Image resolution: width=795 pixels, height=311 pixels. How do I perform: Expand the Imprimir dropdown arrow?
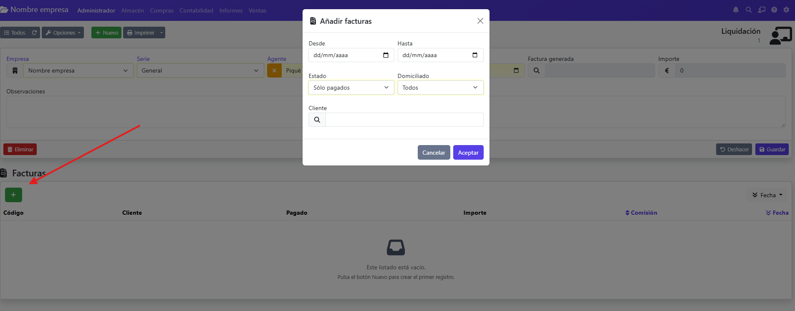pos(162,33)
